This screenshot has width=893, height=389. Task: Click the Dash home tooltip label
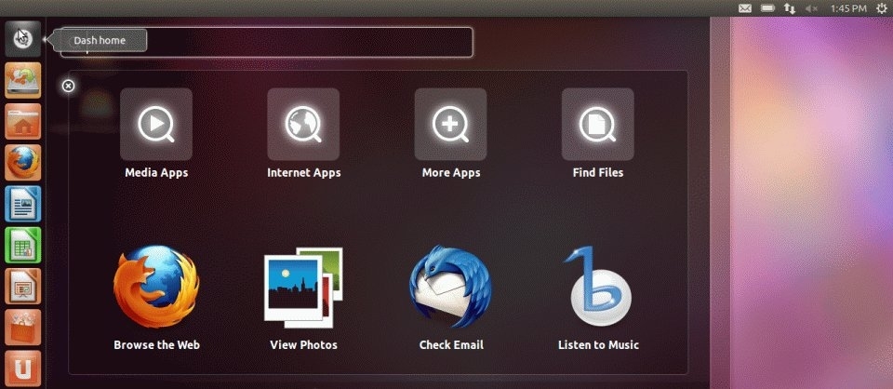(x=100, y=40)
